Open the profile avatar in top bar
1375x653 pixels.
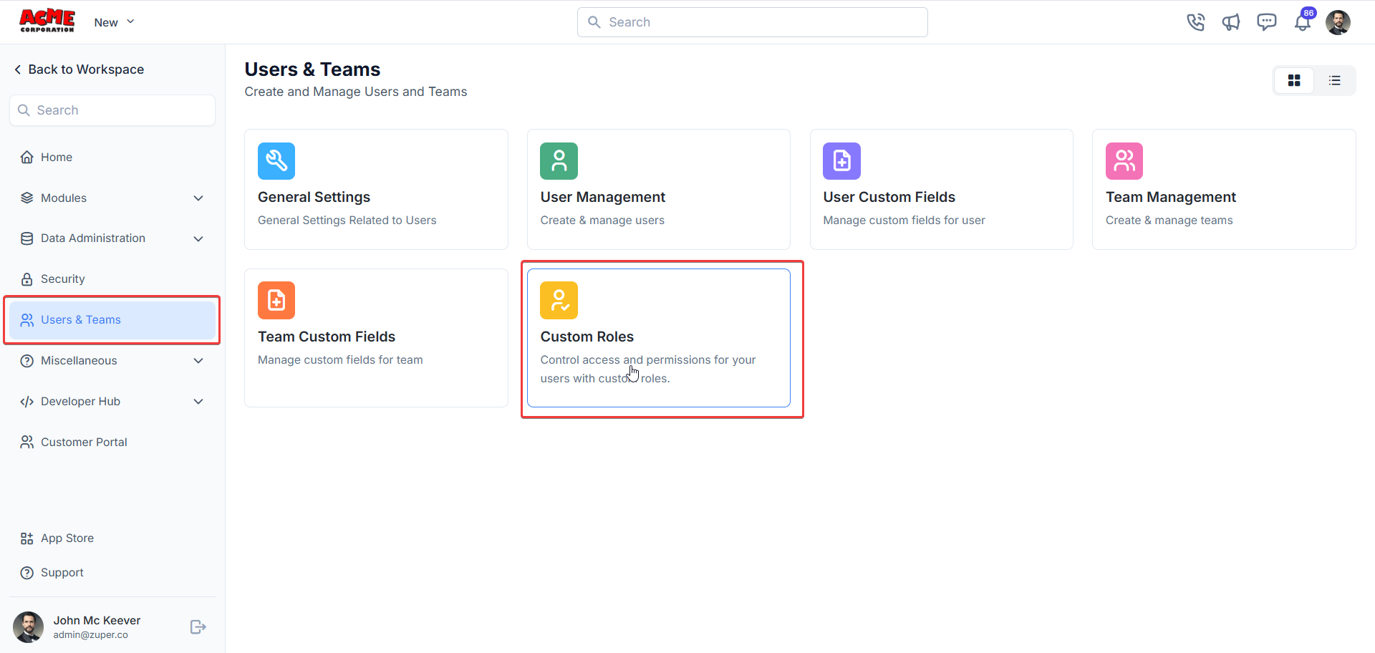click(x=1338, y=22)
